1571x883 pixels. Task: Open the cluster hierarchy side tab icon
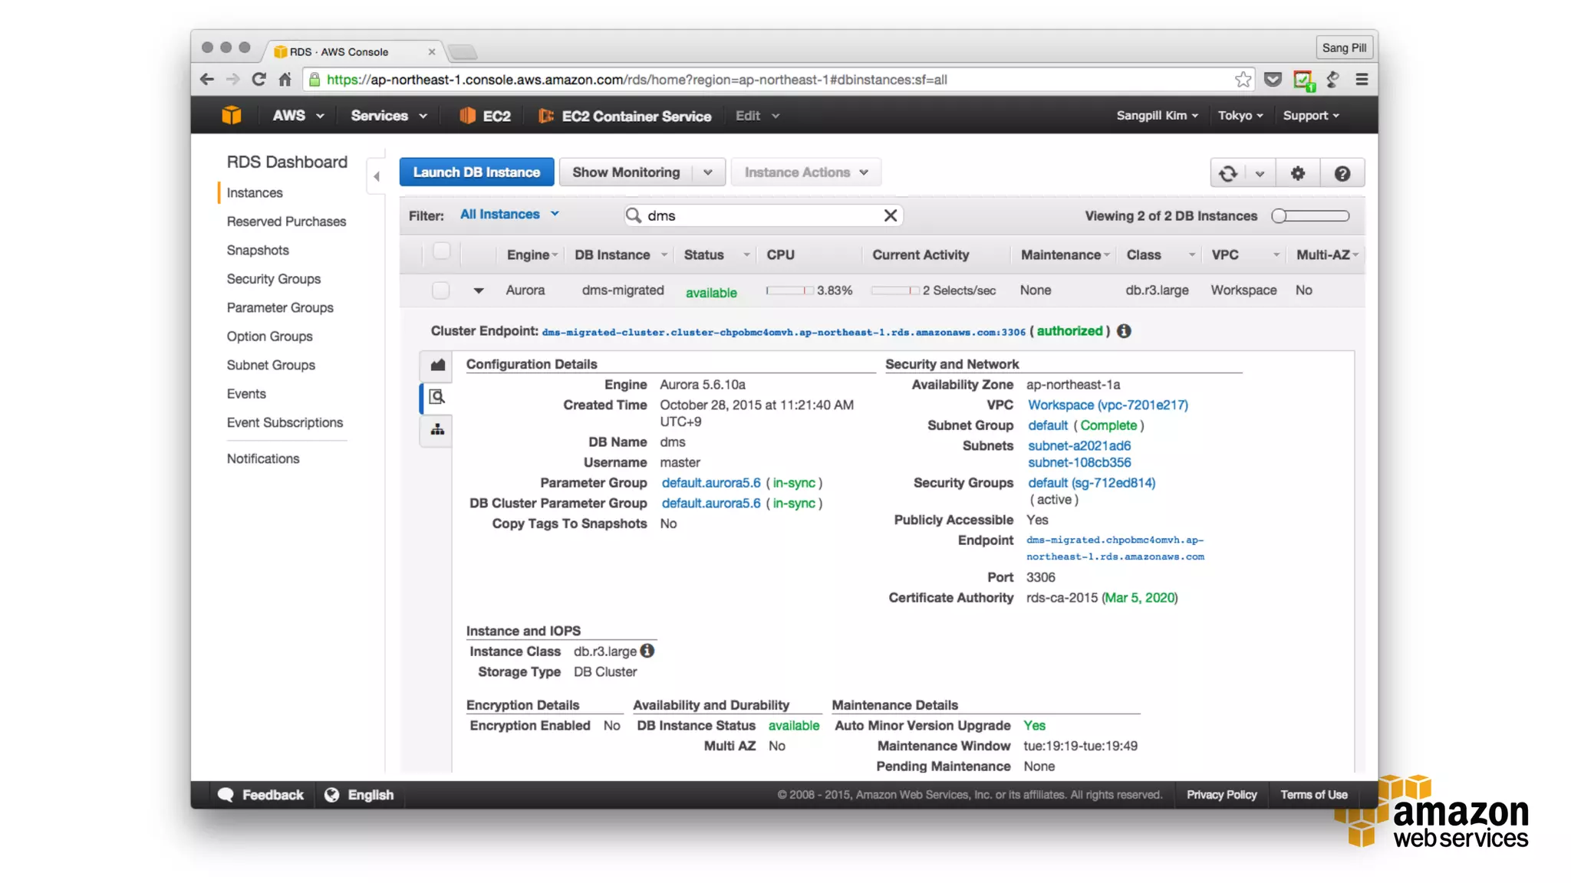point(437,429)
